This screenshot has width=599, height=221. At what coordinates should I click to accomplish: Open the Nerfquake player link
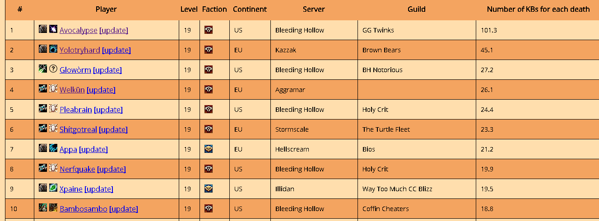[77, 169]
